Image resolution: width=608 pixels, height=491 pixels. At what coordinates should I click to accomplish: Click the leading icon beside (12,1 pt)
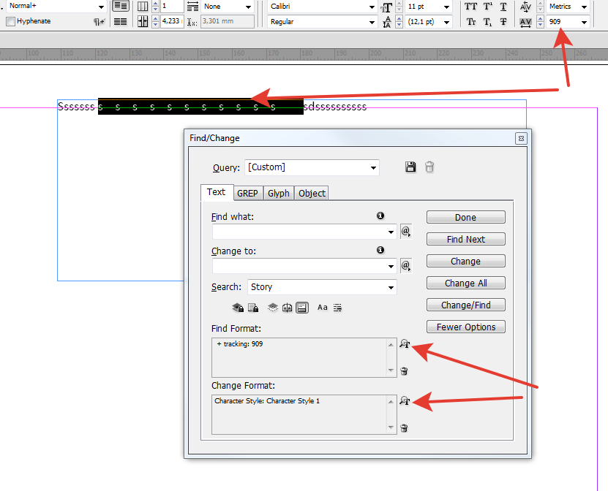point(386,23)
